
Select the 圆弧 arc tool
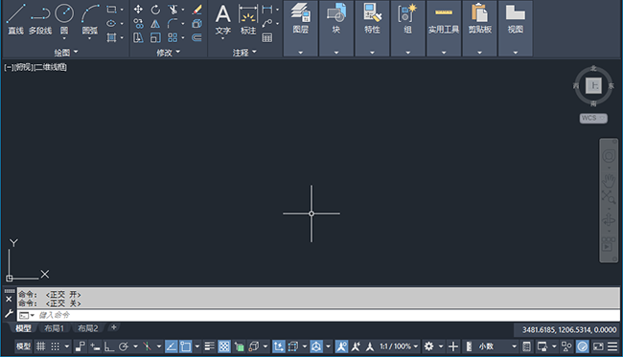point(90,21)
